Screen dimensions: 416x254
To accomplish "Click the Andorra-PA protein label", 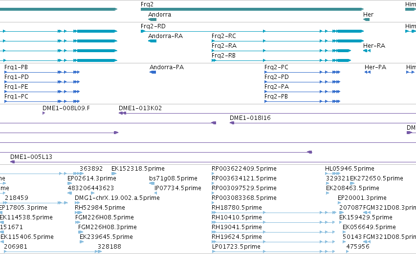I will pyautogui.click(x=167, y=67).
